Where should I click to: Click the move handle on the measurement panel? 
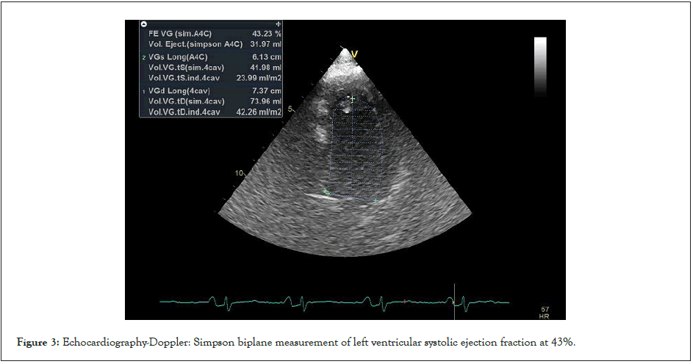278,24
